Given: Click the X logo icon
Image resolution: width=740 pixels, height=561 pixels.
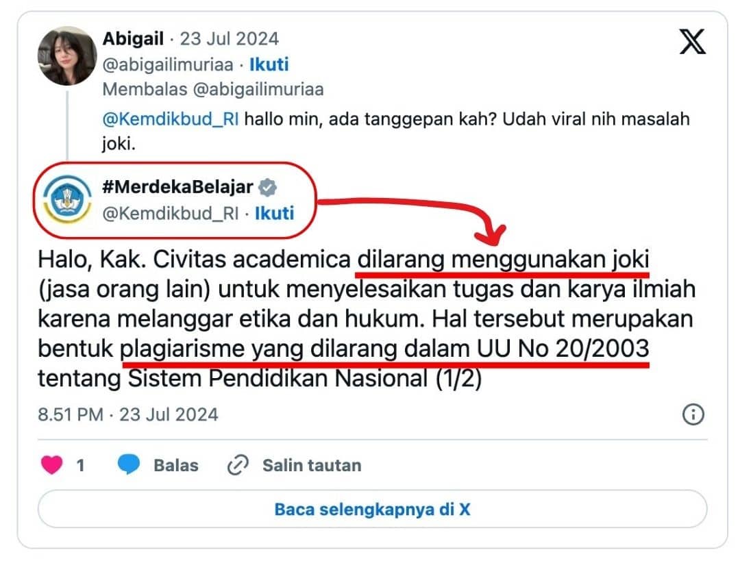Looking at the screenshot, I should 692,41.
